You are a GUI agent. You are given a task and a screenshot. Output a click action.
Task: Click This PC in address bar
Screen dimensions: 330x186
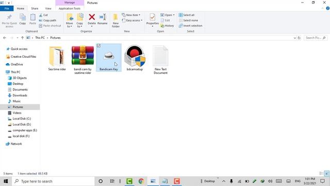click(x=40, y=38)
